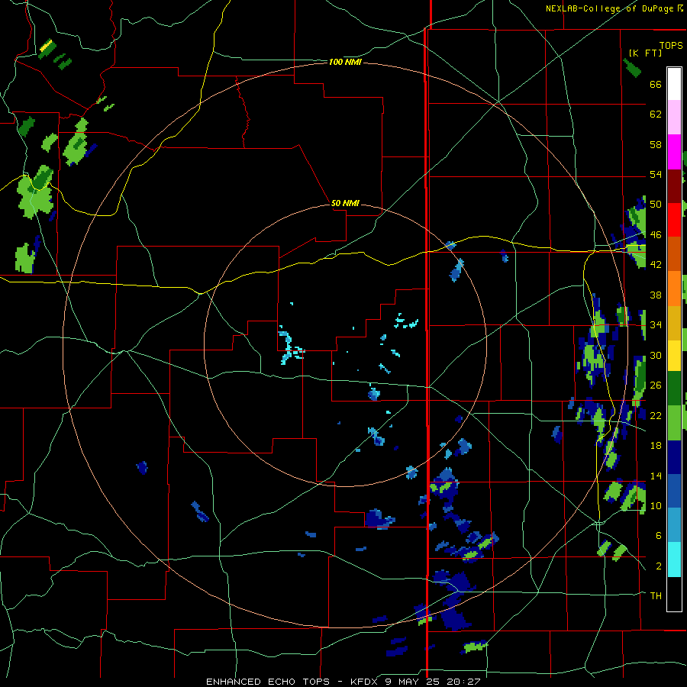The image size is (687, 687).
Task: Click the '50 NMI' range ring label
Action: [345, 203]
